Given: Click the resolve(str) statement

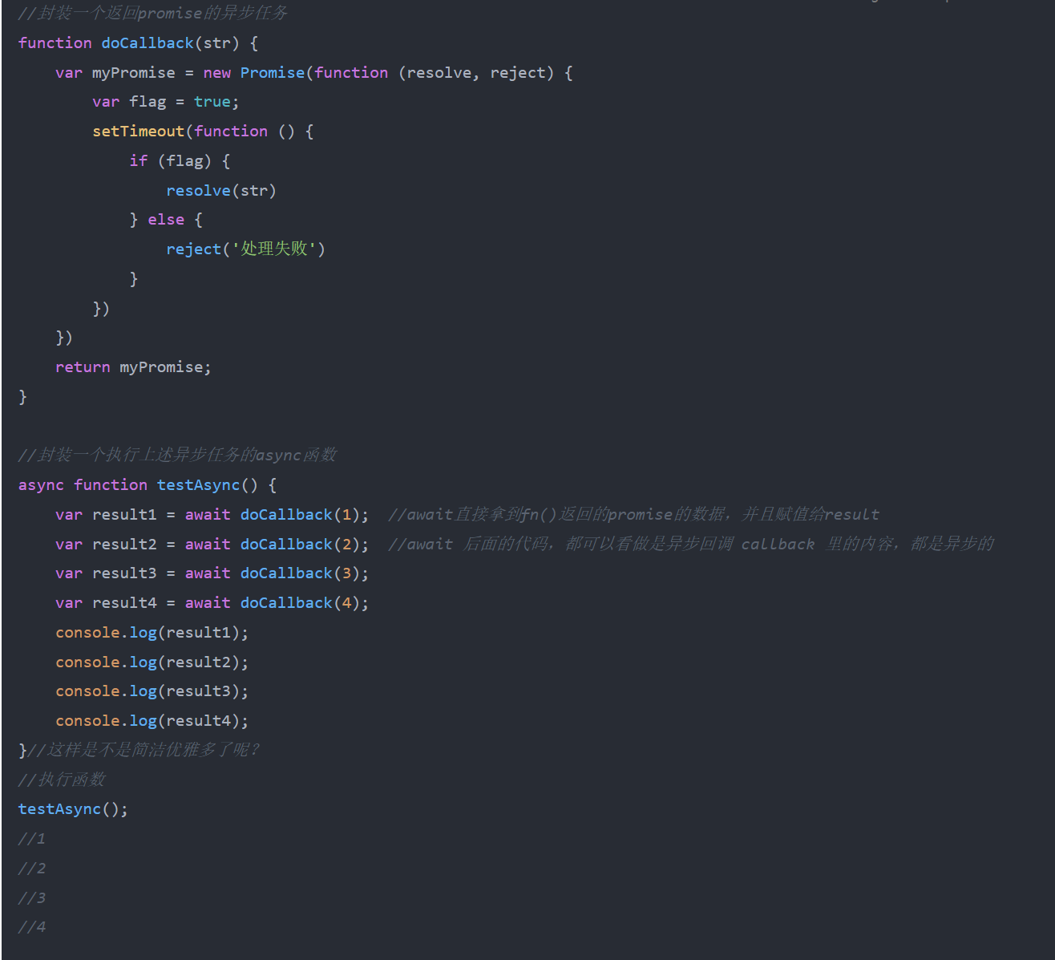Looking at the screenshot, I should [x=221, y=190].
